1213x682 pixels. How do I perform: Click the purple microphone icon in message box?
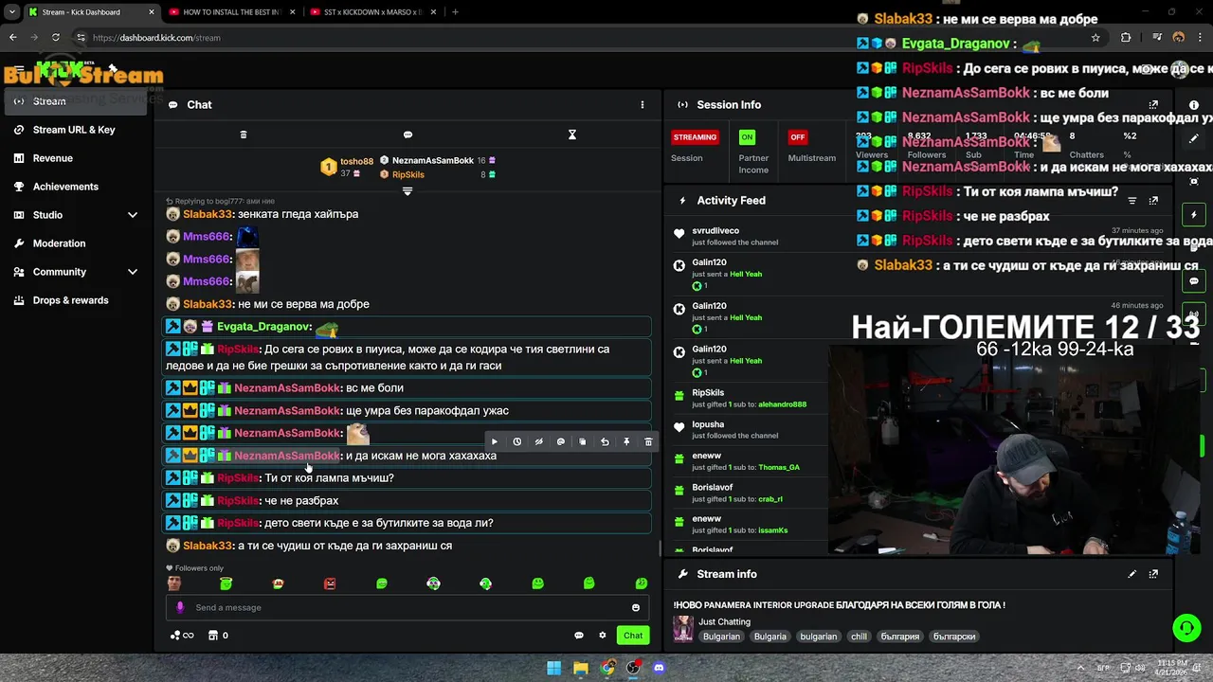click(180, 607)
